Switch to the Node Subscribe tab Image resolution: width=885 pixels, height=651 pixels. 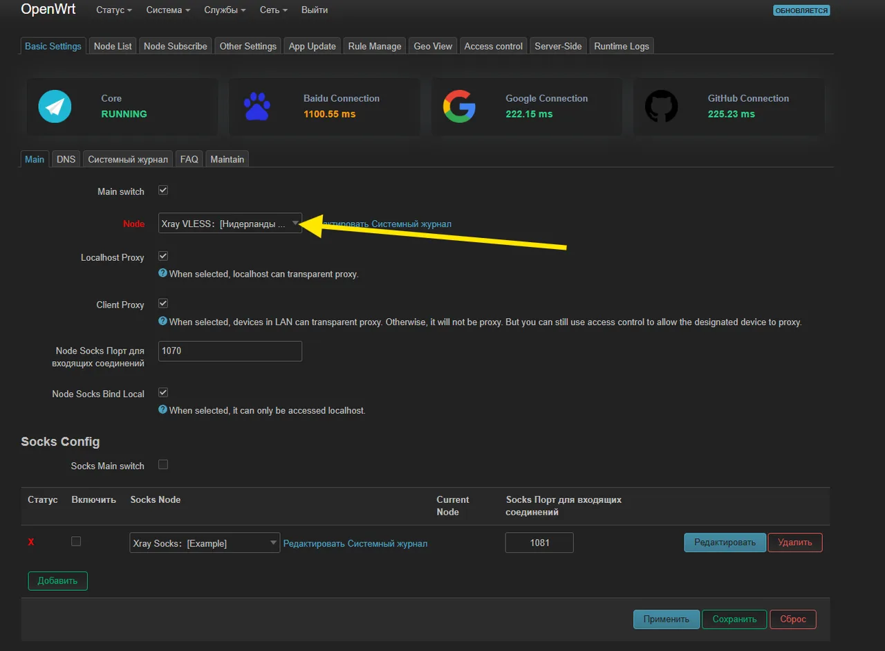(176, 46)
